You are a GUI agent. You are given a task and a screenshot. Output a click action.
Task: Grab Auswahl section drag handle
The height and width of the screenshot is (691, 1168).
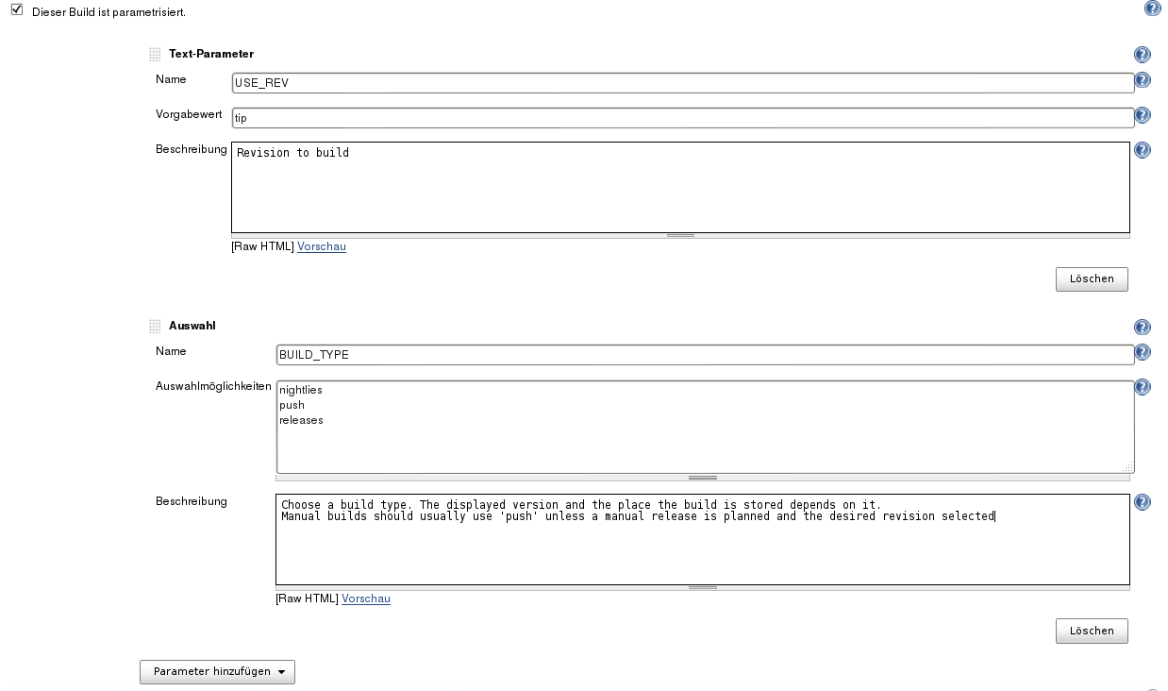point(155,327)
